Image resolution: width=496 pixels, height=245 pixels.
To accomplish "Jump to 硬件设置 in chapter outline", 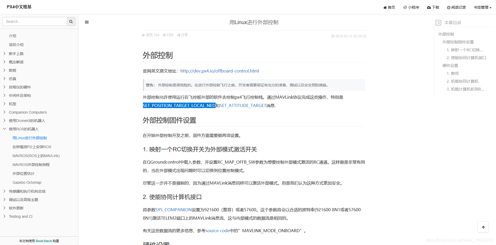I will (x=450, y=66).
